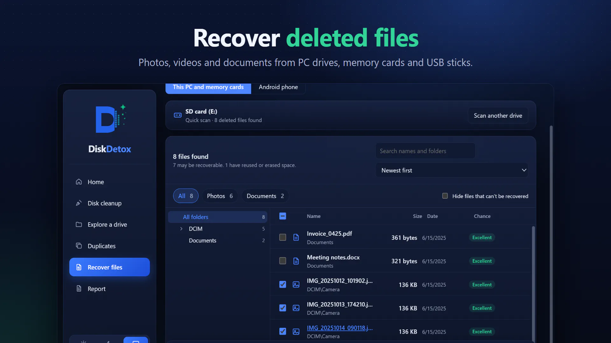Viewport: 611px width, 343px height.
Task: Click the Explore a drive folder icon
Action: tap(79, 224)
